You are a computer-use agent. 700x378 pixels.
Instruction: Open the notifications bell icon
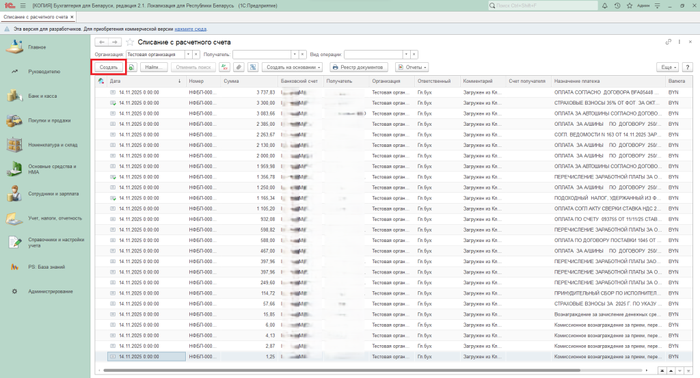[606, 6]
